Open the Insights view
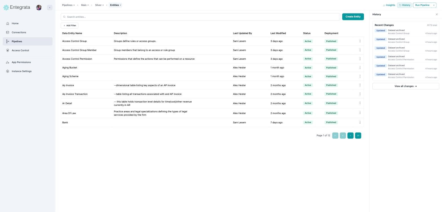Viewport: 442px width, 212px height. 389,5
